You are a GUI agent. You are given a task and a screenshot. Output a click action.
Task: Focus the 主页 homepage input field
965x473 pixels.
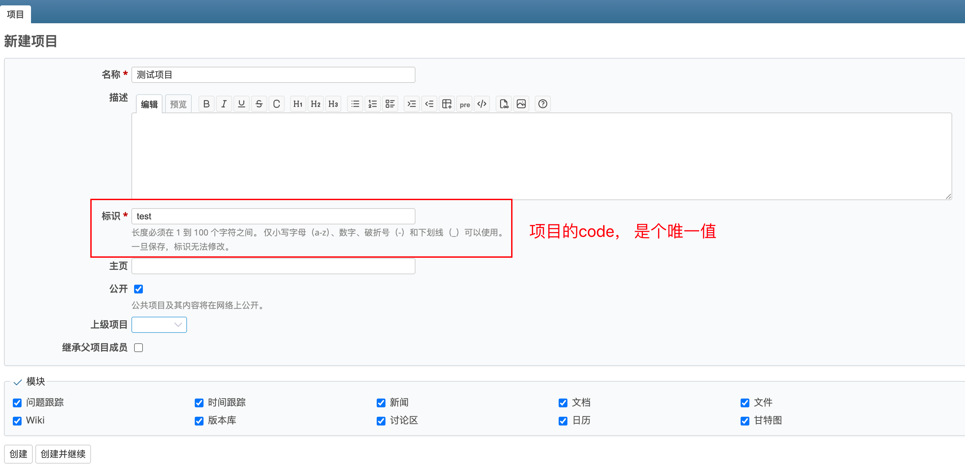[274, 266]
